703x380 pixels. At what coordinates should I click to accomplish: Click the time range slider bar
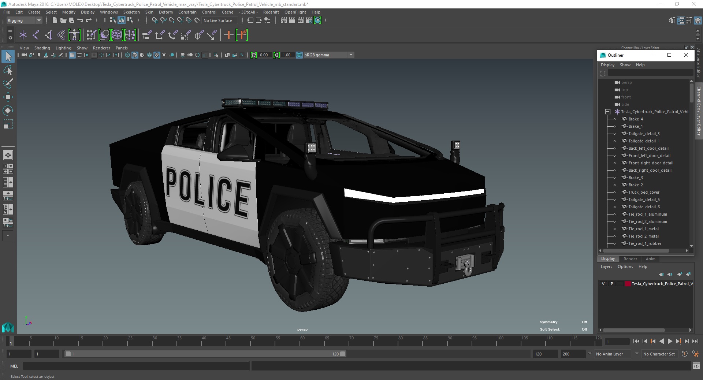205,354
